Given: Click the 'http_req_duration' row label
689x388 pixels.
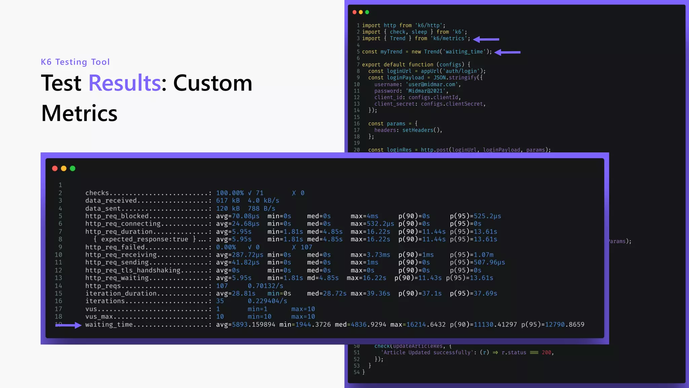Looking at the screenshot, I should 119,232.
